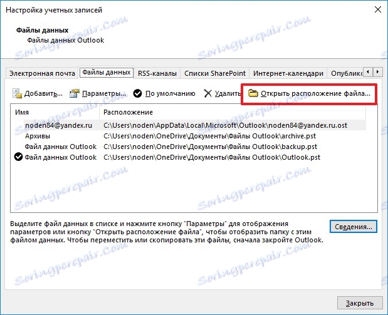Click the noden84@yandex.ru.ost file path
Viewport: 388px width, 315px height.
(225, 125)
